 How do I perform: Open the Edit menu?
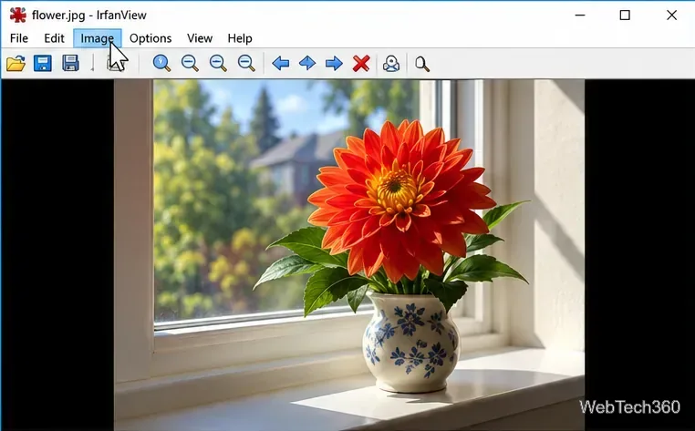pyautogui.click(x=54, y=38)
